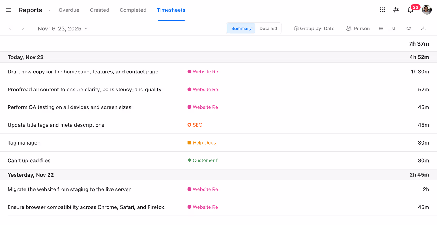
Task: Switch to the Completed tab
Action: (x=133, y=10)
